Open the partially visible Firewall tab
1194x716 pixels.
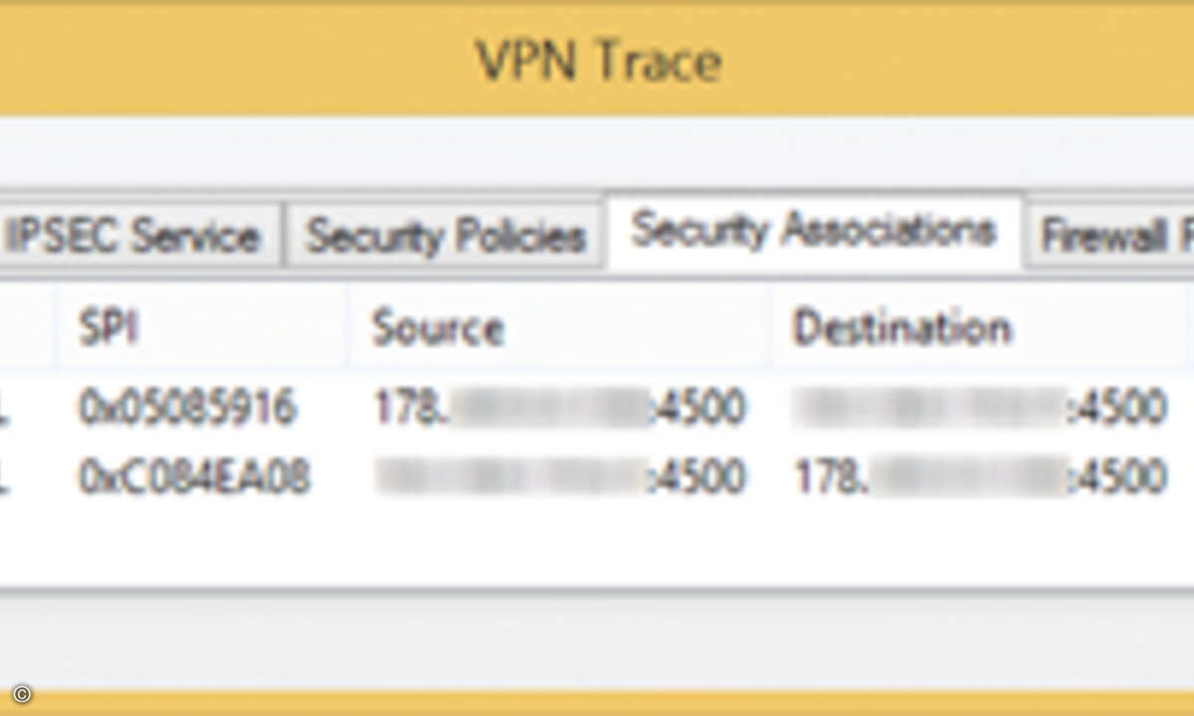point(1110,236)
